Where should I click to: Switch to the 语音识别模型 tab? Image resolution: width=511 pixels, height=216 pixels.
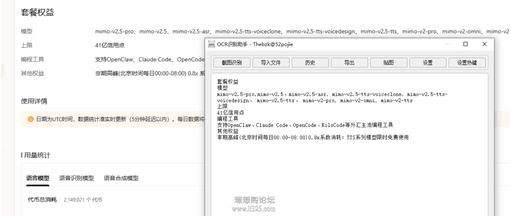point(77,178)
